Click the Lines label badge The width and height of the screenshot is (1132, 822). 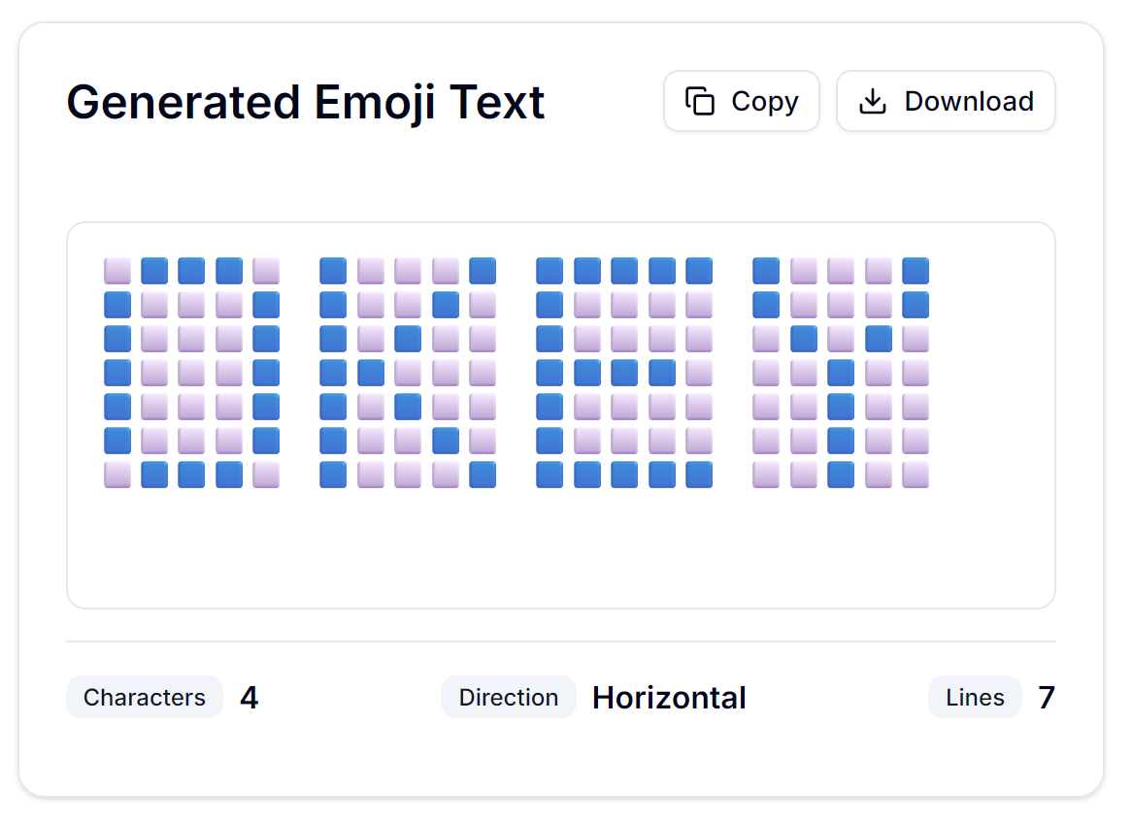[975, 697]
